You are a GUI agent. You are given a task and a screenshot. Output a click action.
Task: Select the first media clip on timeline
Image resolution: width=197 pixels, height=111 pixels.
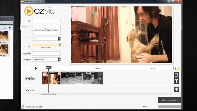51,78
